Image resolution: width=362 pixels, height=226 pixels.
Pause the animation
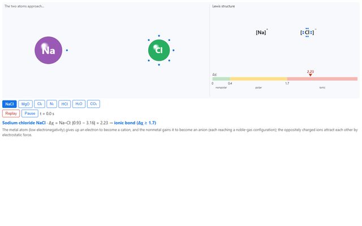[x=30, y=114]
